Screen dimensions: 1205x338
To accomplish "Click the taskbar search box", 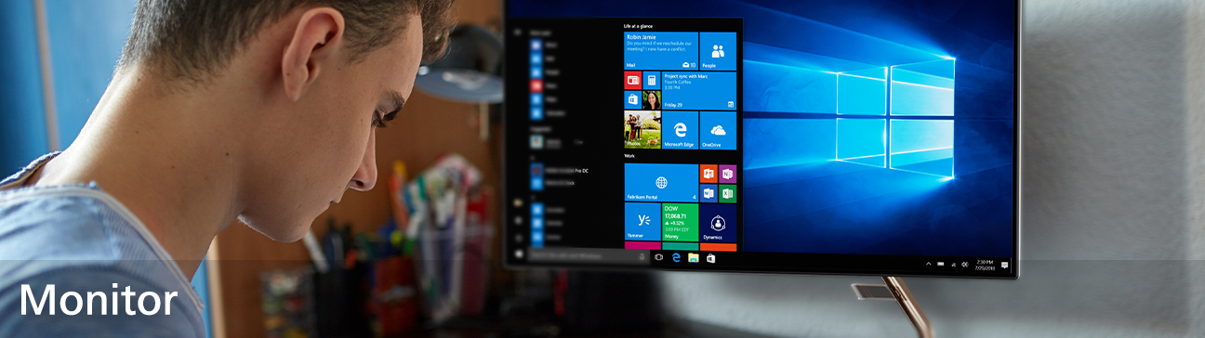I will (589, 255).
